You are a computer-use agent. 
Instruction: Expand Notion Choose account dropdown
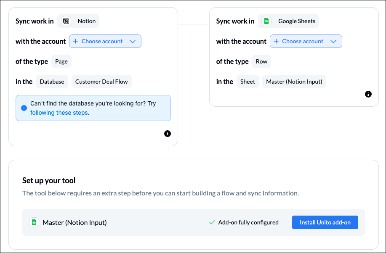point(105,41)
